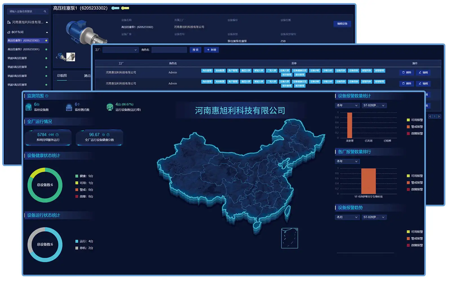
Task: Click the 编辑设备 button
Action: click(x=342, y=24)
